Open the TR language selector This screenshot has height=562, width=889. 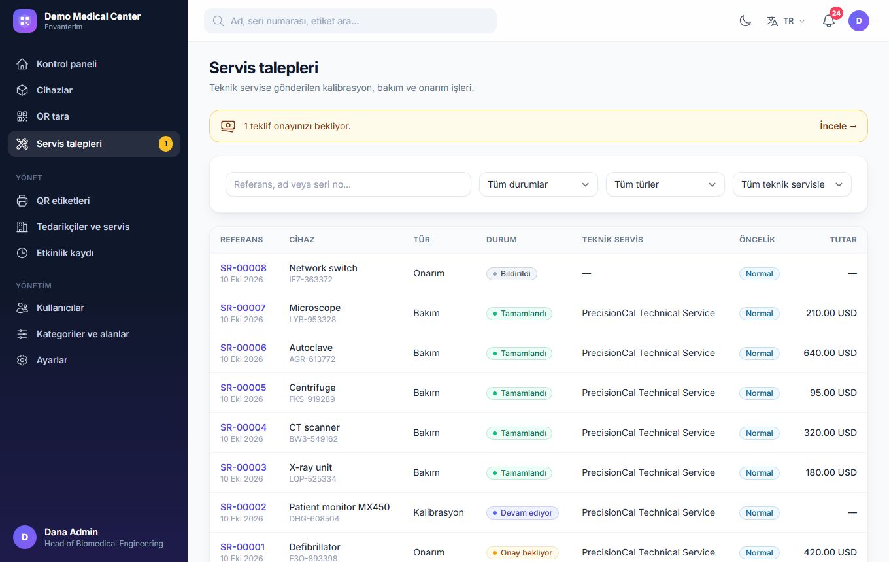click(x=786, y=21)
